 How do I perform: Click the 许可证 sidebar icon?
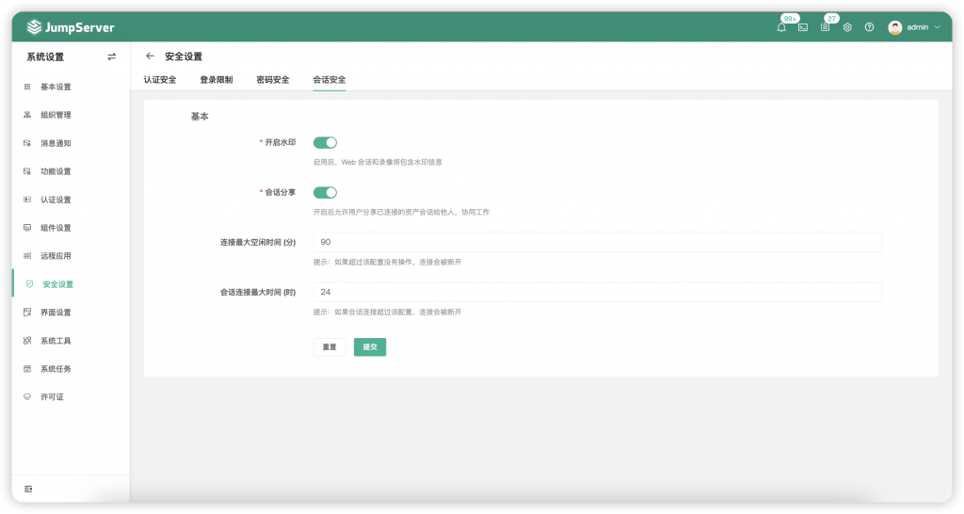tap(27, 397)
